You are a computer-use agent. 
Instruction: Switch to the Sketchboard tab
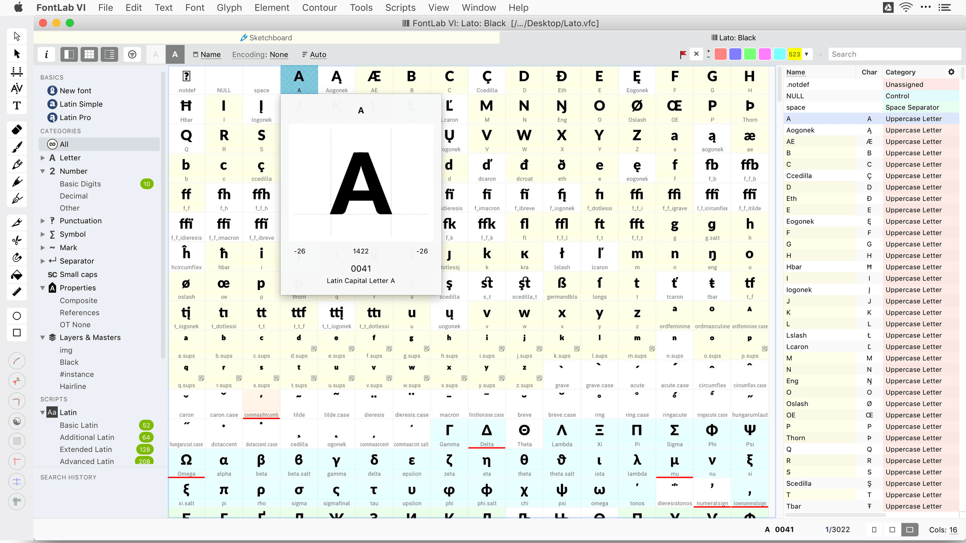tap(266, 37)
